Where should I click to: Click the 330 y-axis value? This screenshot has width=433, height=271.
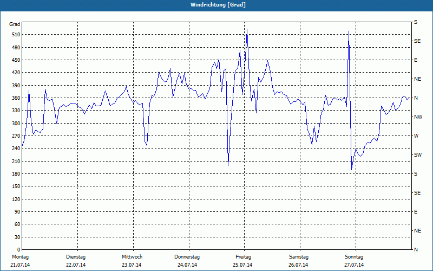[16, 111]
